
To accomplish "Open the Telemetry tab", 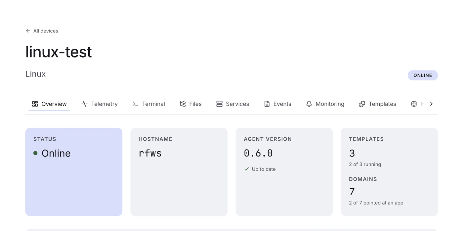I will click(100, 104).
